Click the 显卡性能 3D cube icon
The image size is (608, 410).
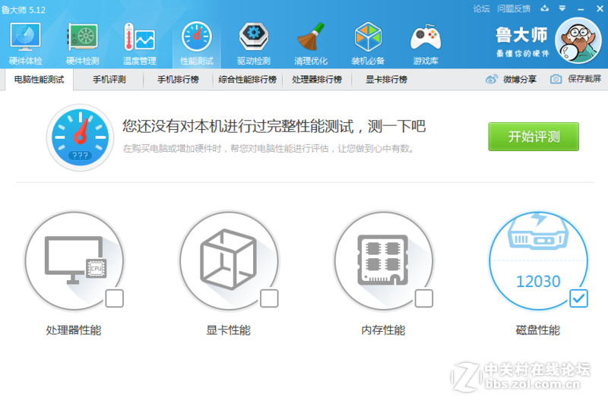point(229,260)
